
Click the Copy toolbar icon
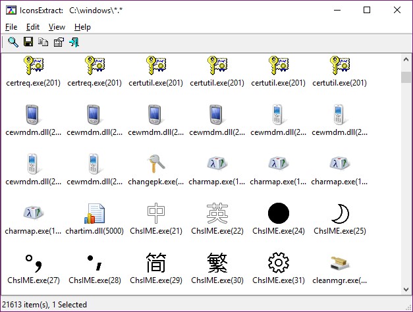point(43,43)
